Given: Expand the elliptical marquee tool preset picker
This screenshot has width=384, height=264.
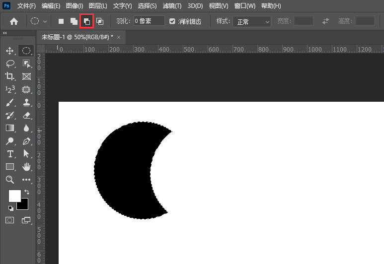Looking at the screenshot, I should click(45, 21).
